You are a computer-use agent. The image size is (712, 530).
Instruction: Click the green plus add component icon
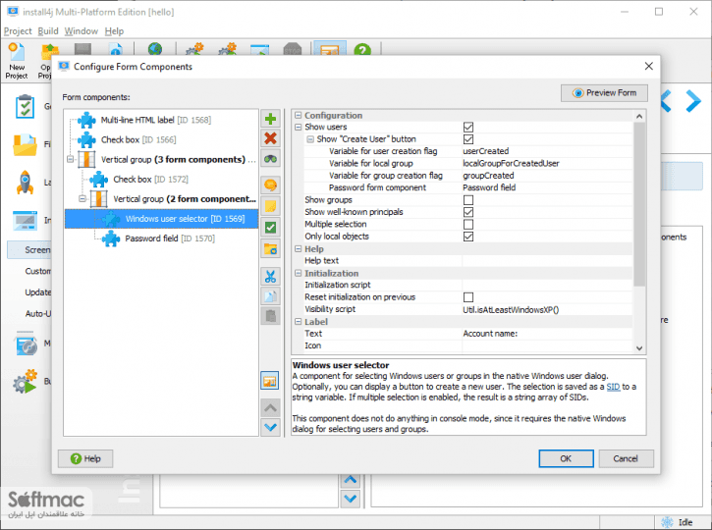pyautogui.click(x=271, y=119)
